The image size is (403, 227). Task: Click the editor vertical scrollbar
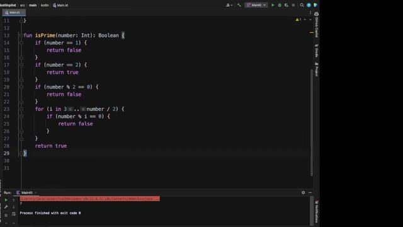312,122
